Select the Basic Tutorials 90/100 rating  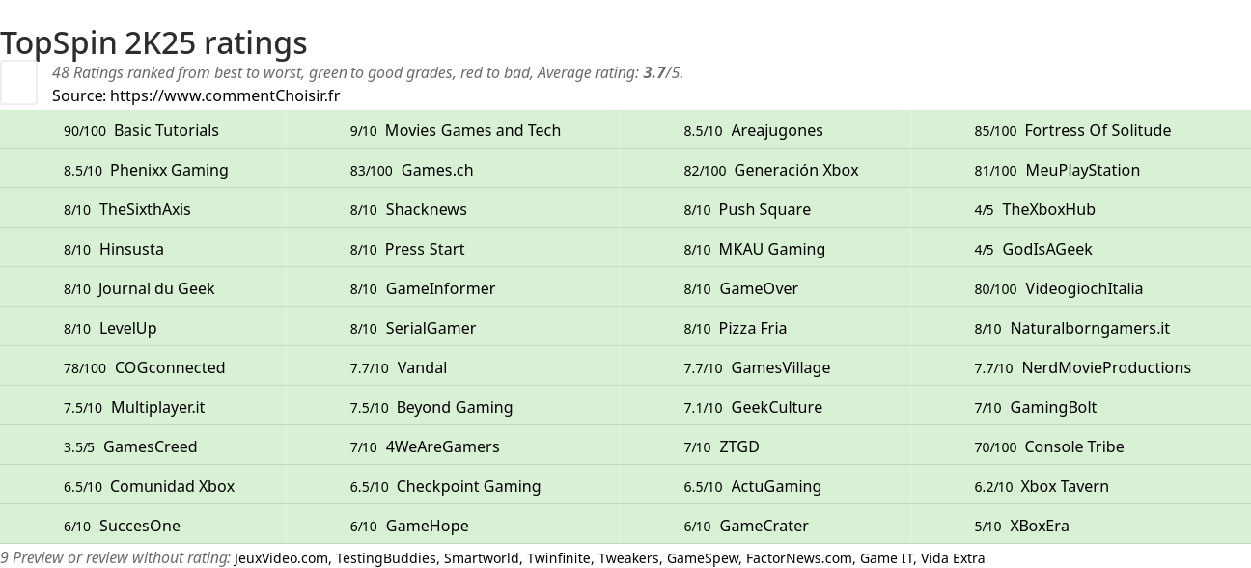[x=141, y=130]
